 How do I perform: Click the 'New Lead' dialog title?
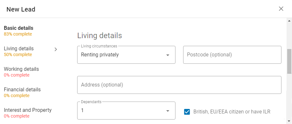(21, 9)
